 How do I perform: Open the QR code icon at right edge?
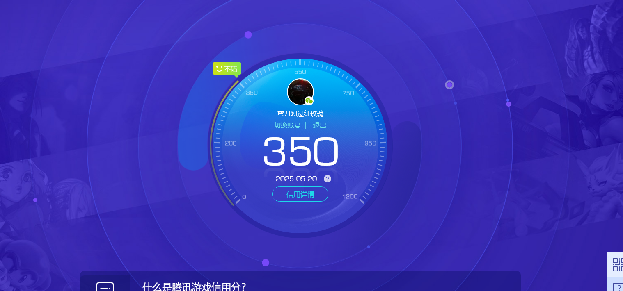click(617, 265)
